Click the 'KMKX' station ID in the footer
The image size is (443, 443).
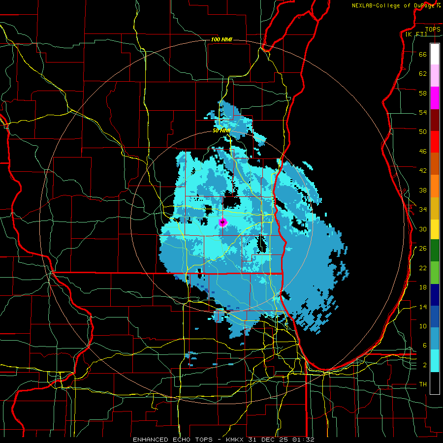click(x=236, y=440)
